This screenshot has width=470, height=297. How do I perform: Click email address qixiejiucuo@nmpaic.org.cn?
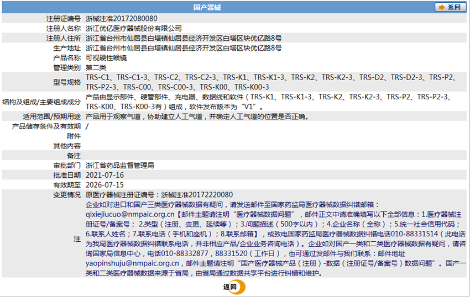point(130,214)
